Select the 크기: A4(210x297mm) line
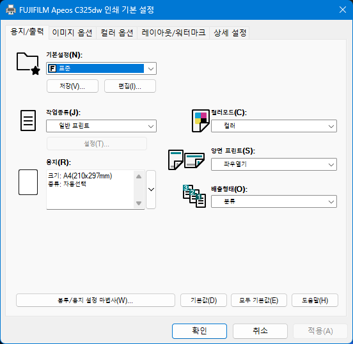353x344 pixels. pyautogui.click(x=80, y=176)
